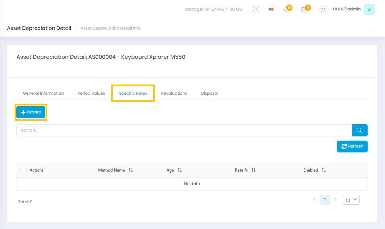
Task: Sort by Rate % column arrows
Action: [x=253, y=170]
